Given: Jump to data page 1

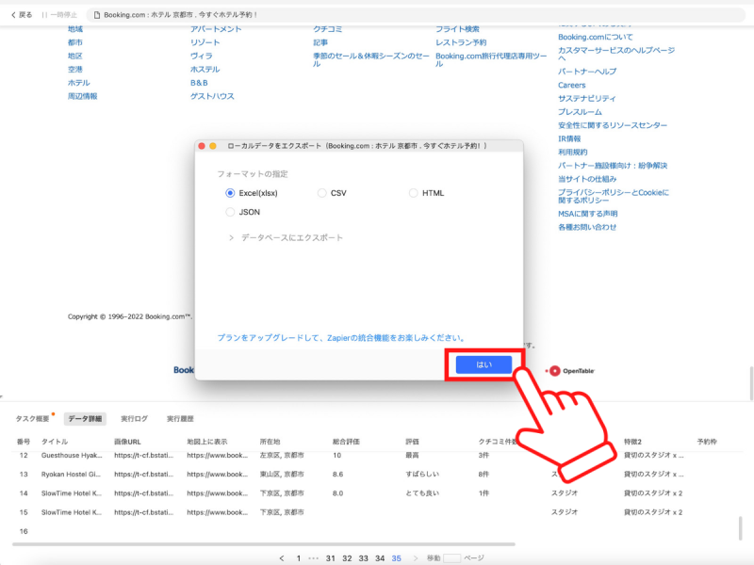Looking at the screenshot, I should (x=299, y=558).
